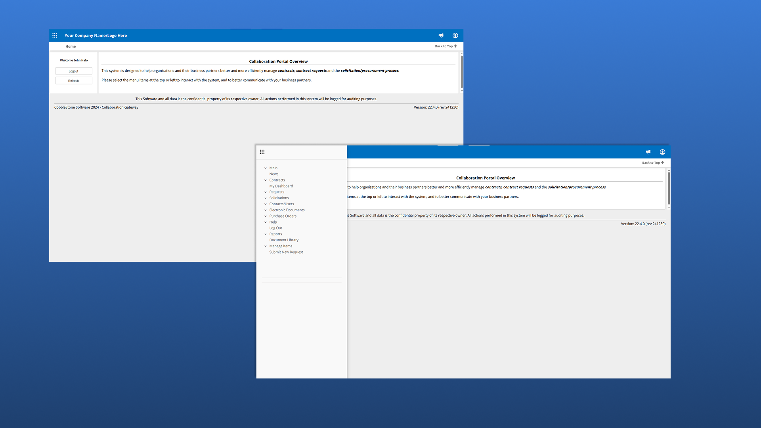The image size is (761, 428).
Task: Open the My Dashboard menu item
Action: (x=281, y=186)
